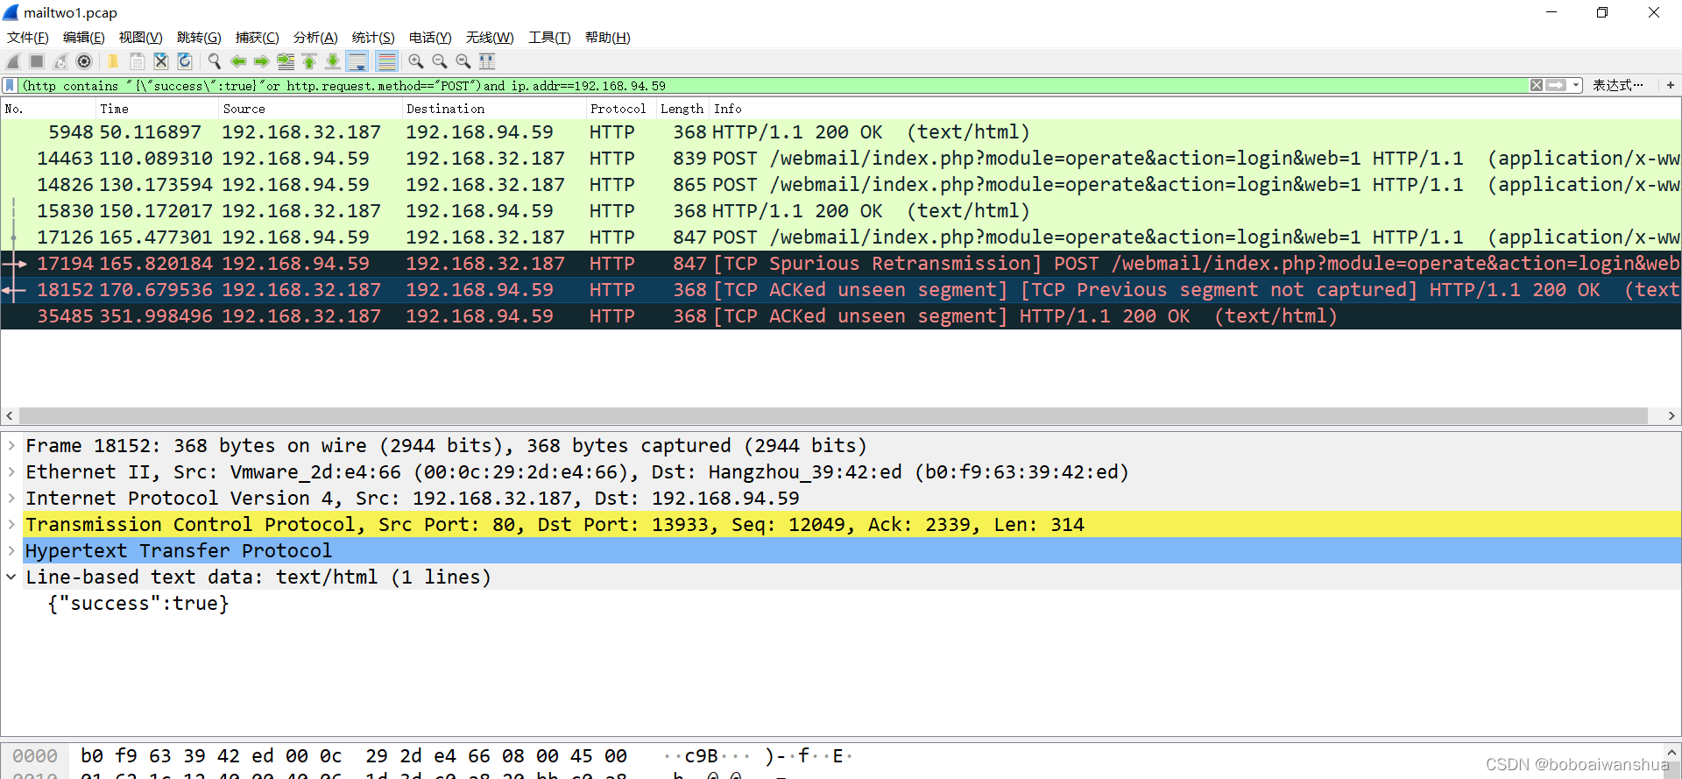Sort by the Info column header
1682x779 pixels.
pos(1195,109)
